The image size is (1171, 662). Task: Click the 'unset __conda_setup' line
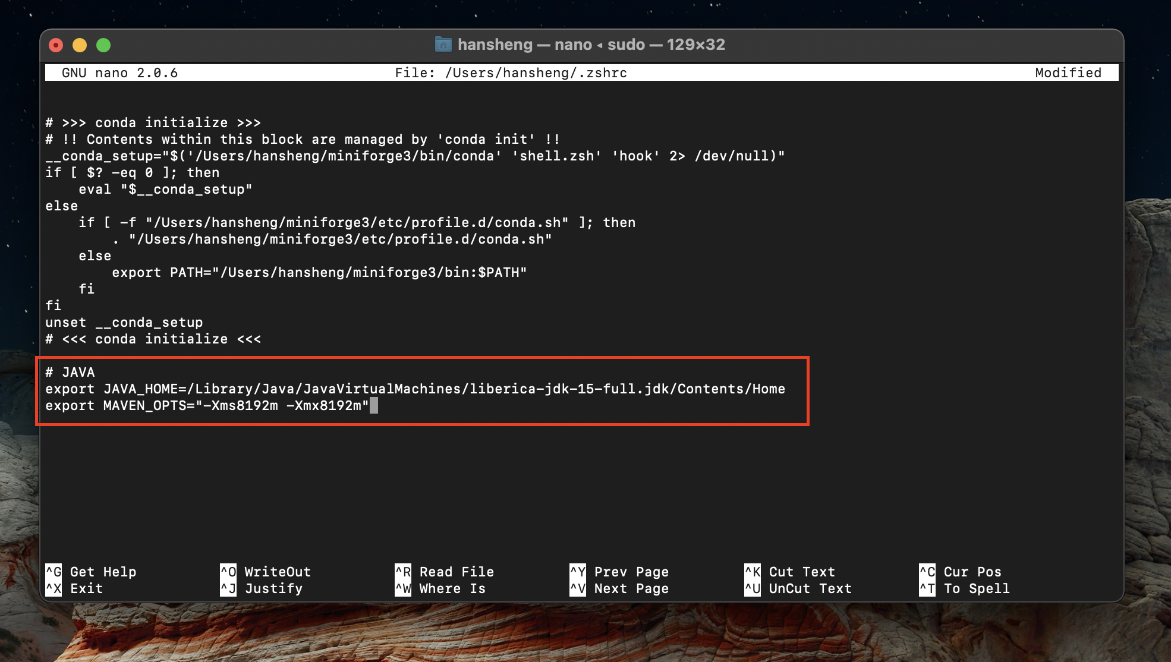click(x=124, y=322)
